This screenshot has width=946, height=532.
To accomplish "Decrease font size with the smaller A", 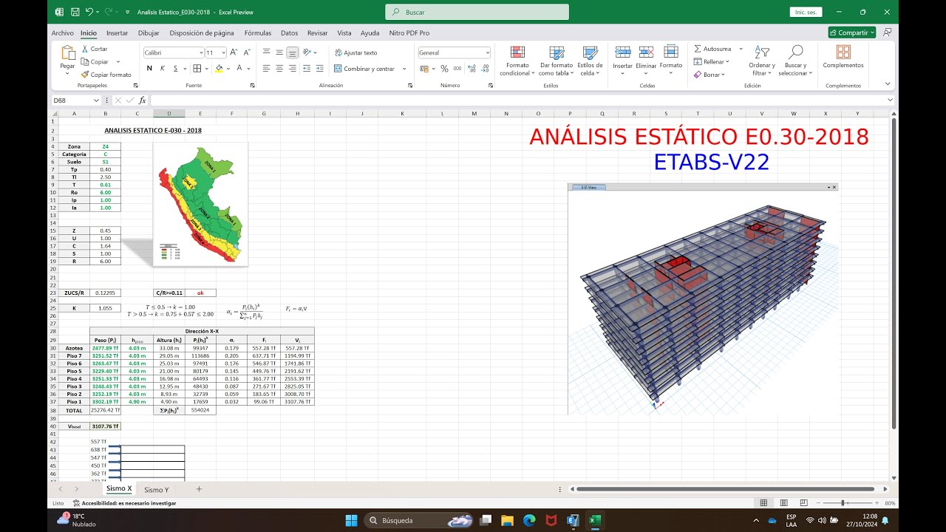I will (247, 52).
